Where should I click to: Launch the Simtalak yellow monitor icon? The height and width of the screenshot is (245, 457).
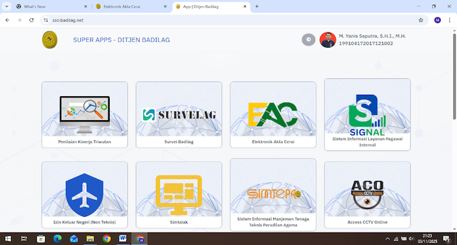click(179, 195)
